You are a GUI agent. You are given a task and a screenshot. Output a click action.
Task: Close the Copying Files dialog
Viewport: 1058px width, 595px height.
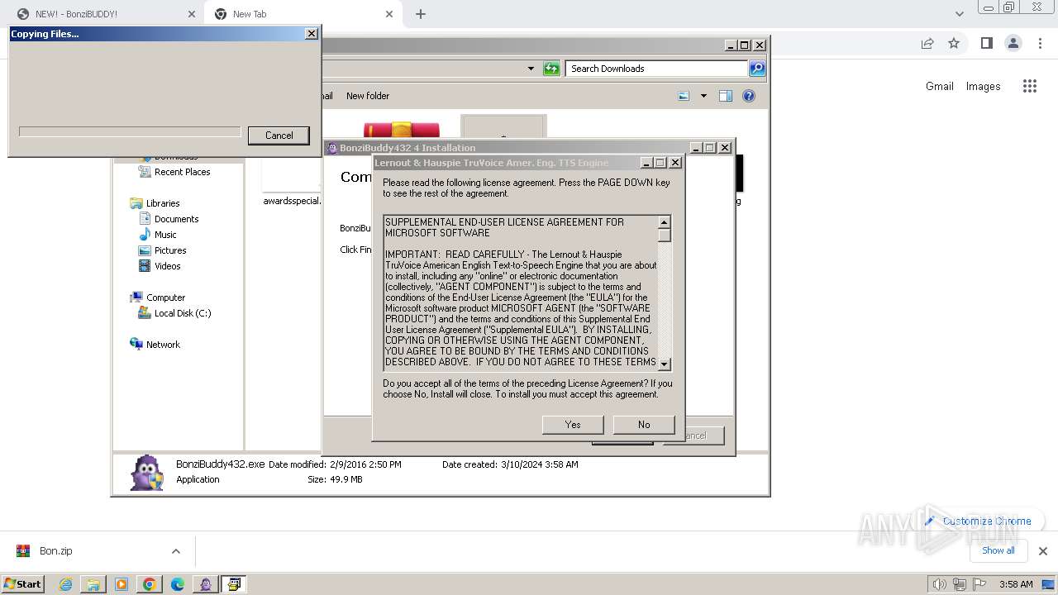(311, 34)
